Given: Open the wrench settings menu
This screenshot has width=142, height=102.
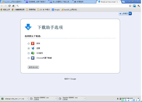Looking at the screenshot, I should tap(139, 6).
